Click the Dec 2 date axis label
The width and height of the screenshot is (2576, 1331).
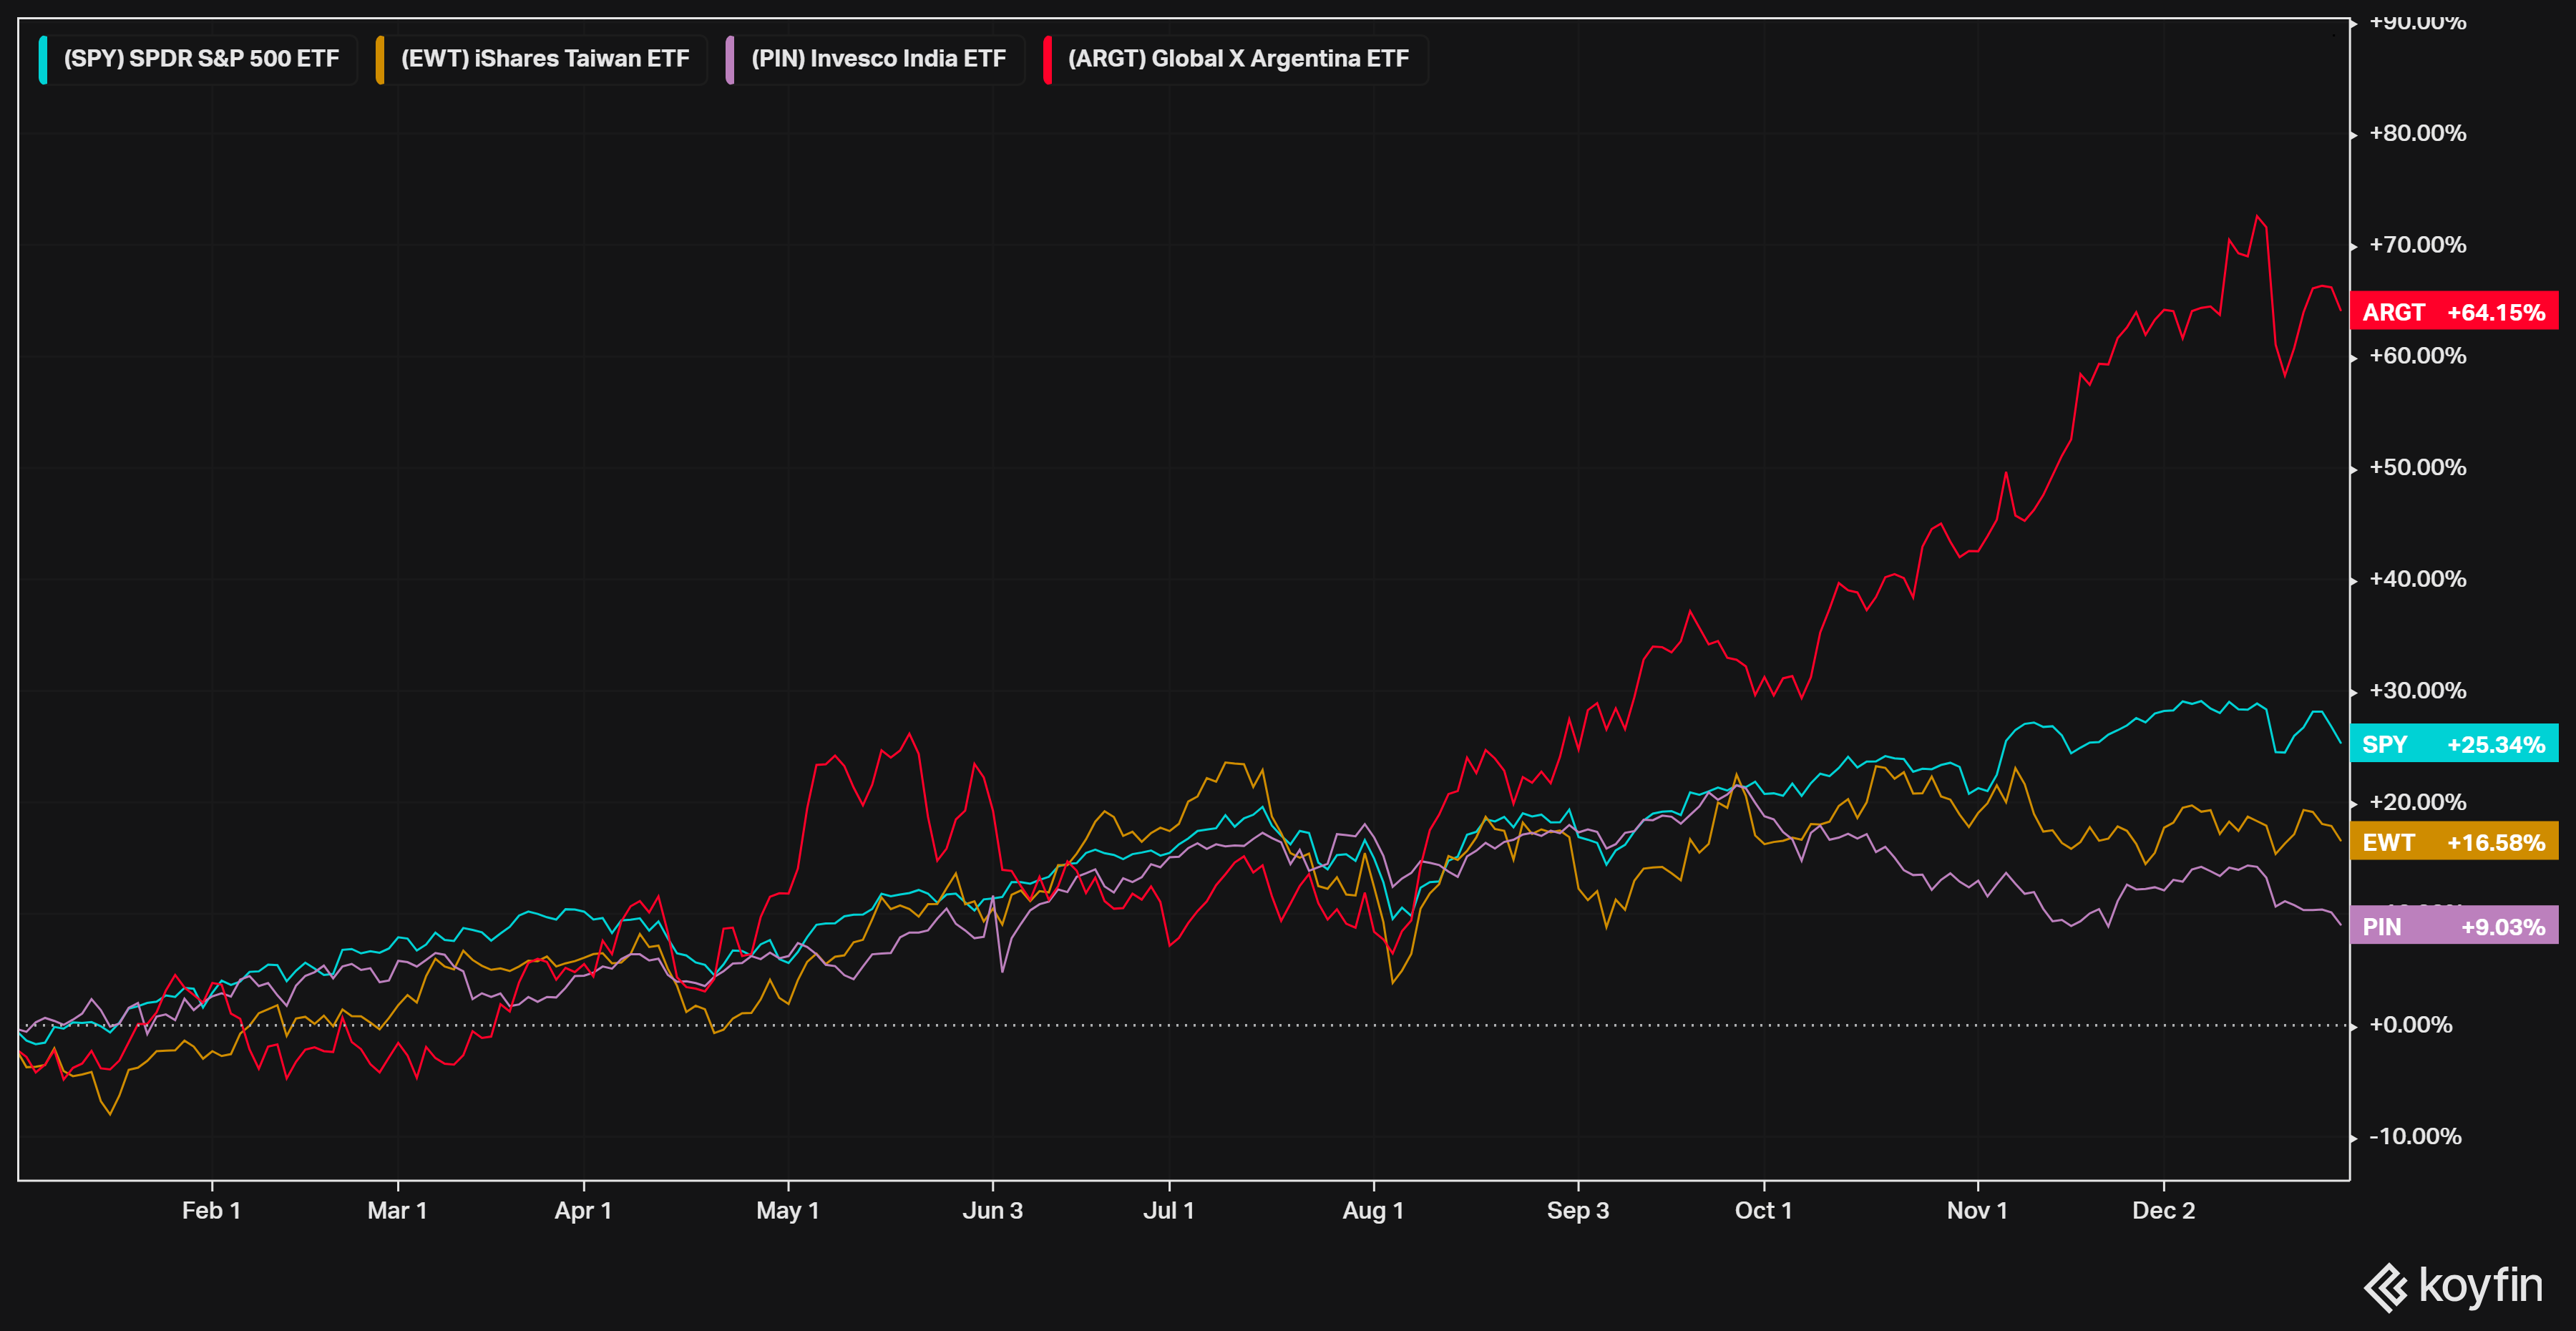(x=2163, y=1210)
